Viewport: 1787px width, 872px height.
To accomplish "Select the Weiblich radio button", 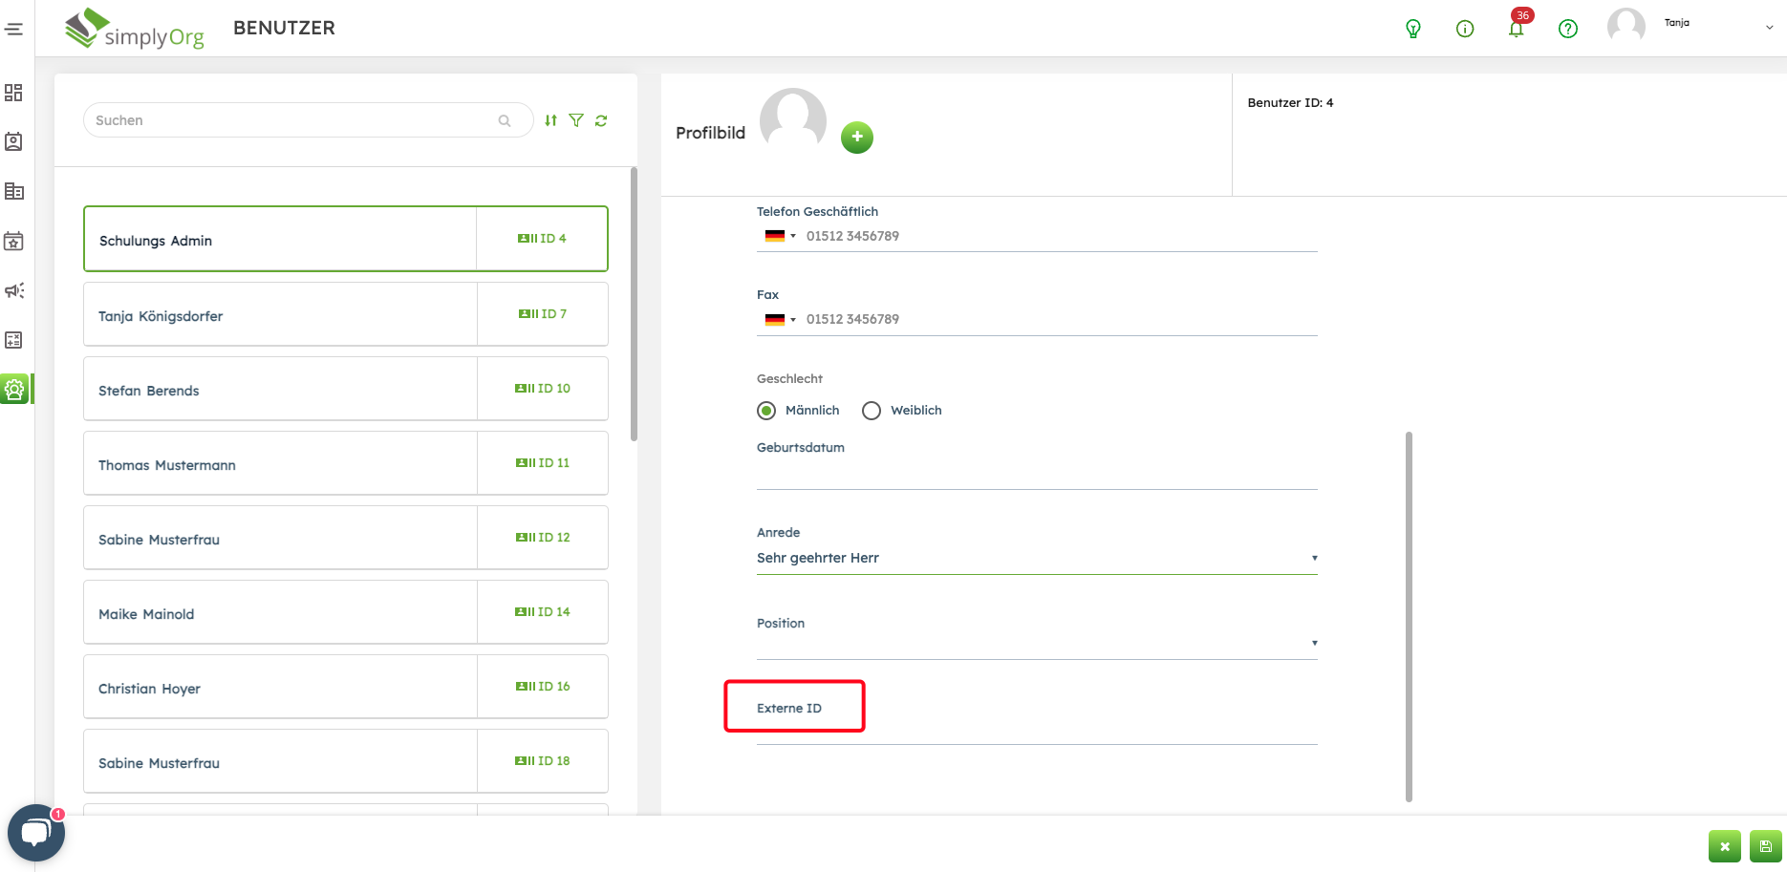I will (x=872, y=411).
